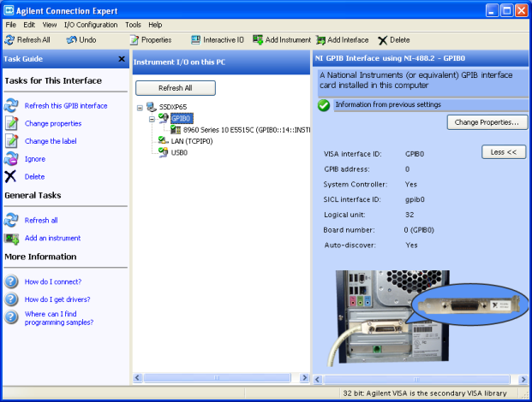Collapse the SSDXP65 tree node
The image size is (532, 402).
(140, 108)
